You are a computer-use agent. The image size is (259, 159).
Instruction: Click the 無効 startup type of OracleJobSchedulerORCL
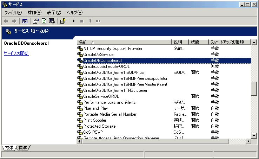click(x=215, y=66)
